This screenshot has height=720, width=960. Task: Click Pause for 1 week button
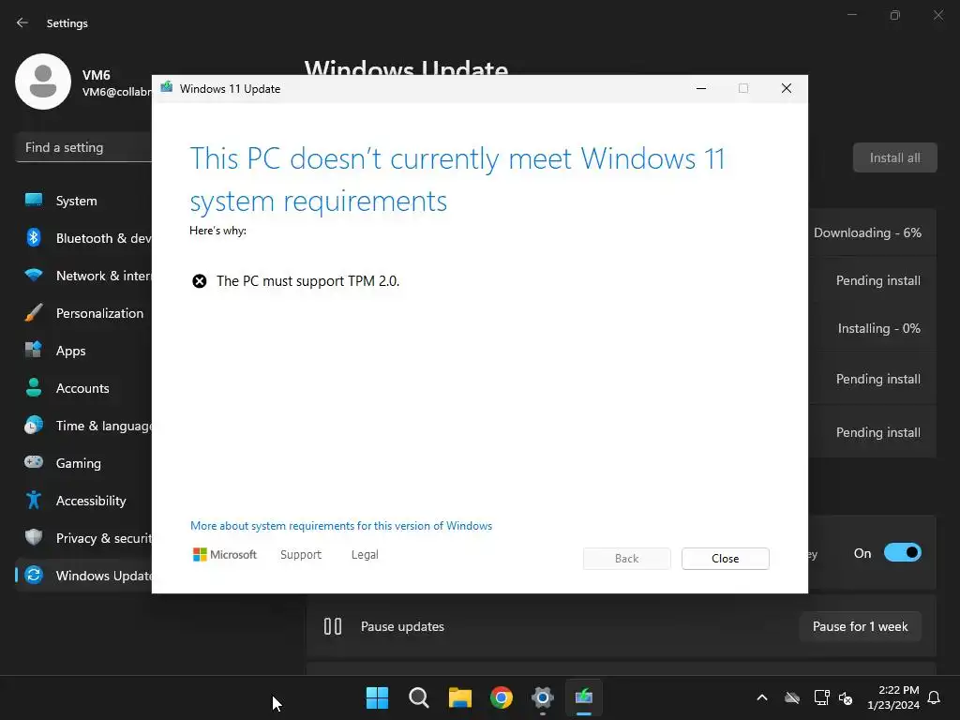(x=860, y=626)
